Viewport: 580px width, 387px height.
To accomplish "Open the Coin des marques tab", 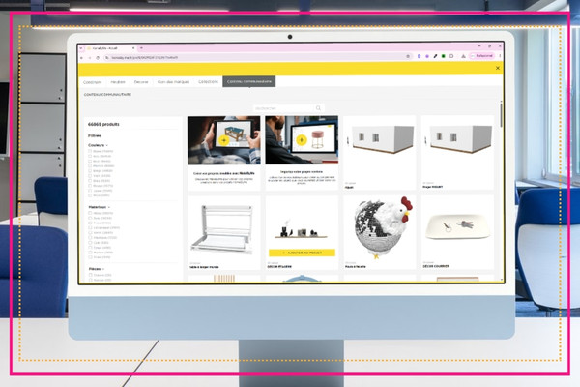I will pyautogui.click(x=173, y=82).
